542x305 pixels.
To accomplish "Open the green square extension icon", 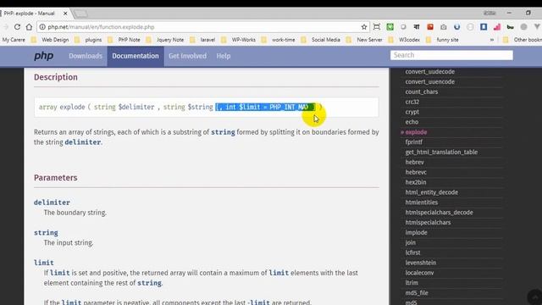I will [x=390, y=26].
